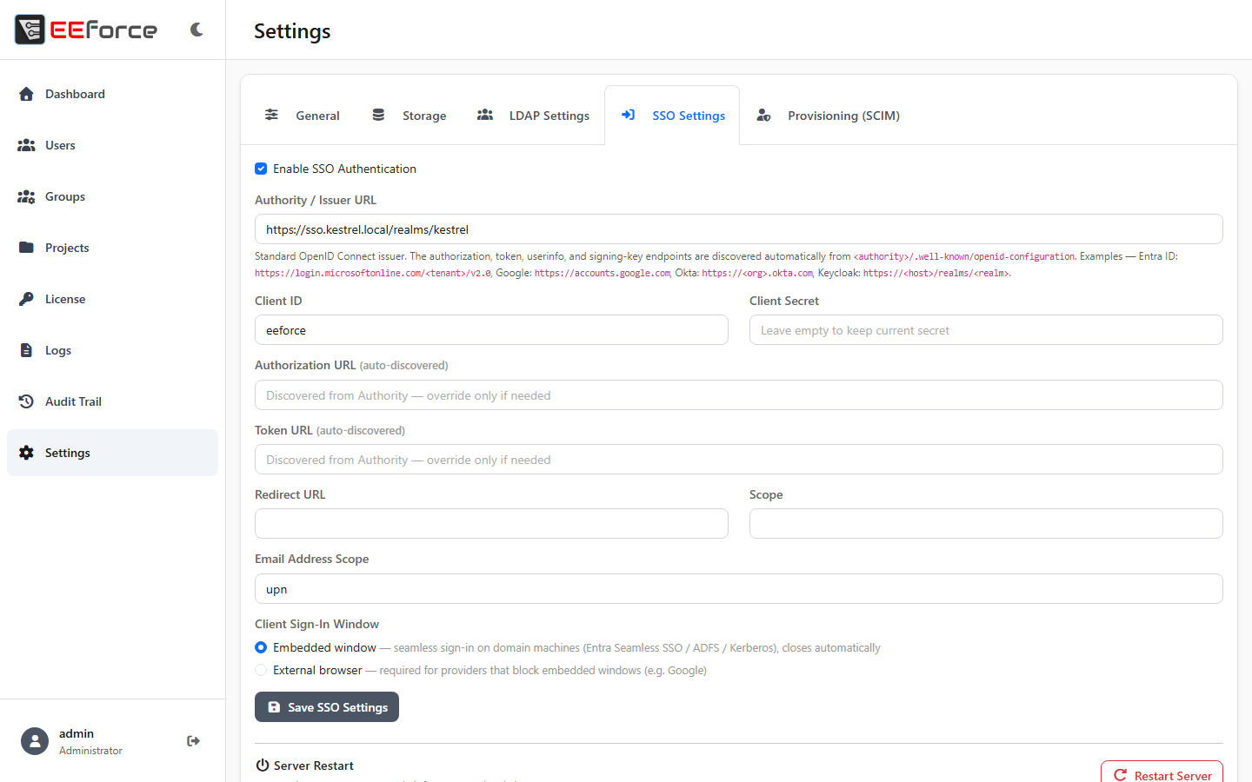Switch to the Storage tab

point(409,116)
